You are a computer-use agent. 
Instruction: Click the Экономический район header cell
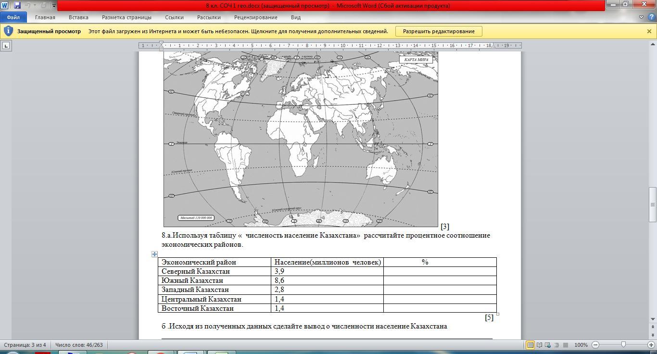(x=215, y=262)
